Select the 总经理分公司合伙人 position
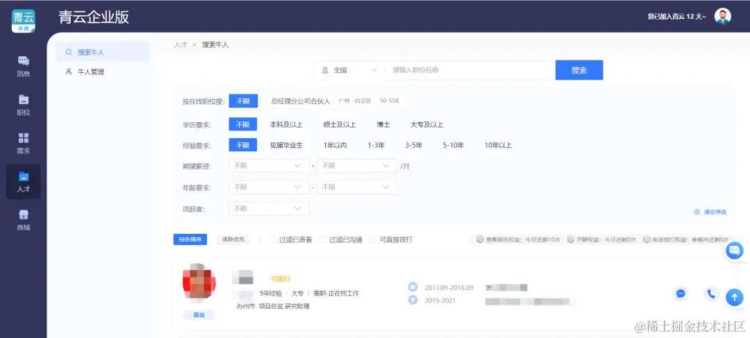 coord(301,101)
